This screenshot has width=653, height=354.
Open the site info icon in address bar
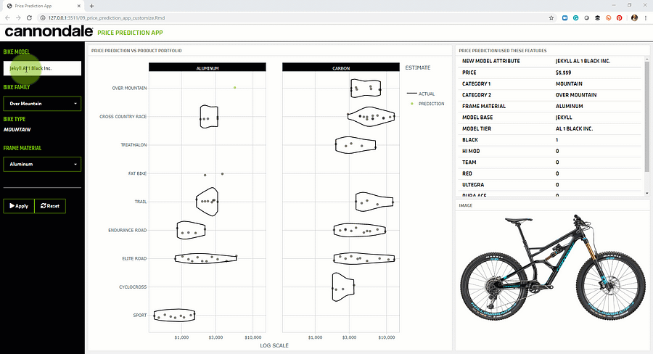coord(43,18)
